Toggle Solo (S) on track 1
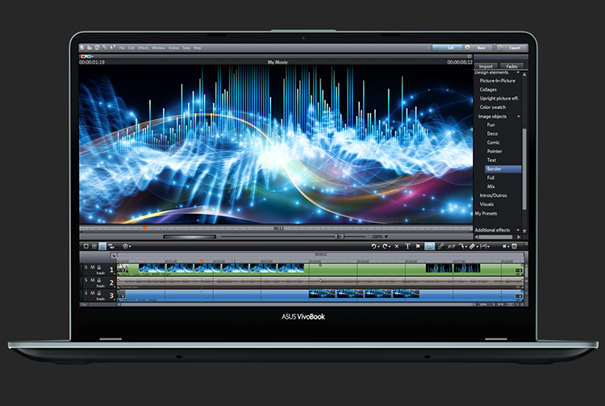This screenshot has width=605, height=406. coord(85,267)
